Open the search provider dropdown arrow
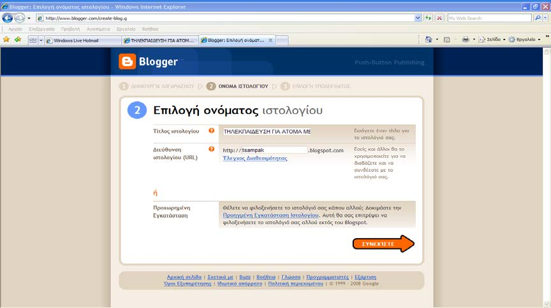 pos(545,18)
